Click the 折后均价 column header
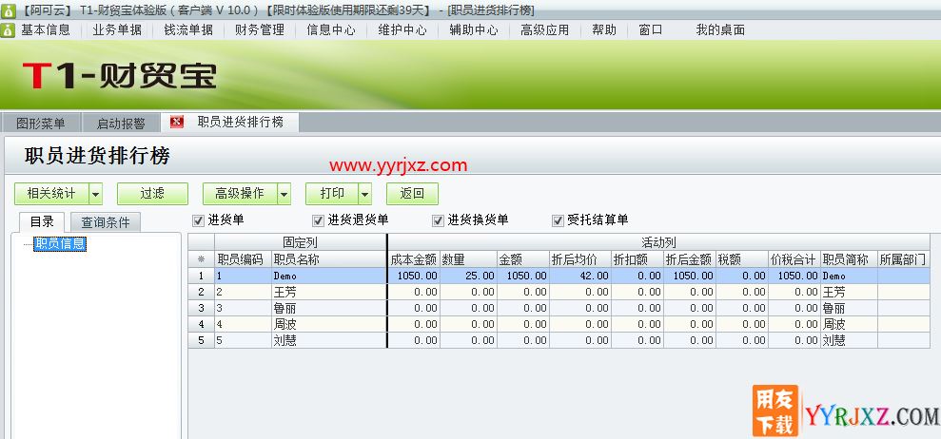Viewport: 941px width, 439px height. pos(579,259)
